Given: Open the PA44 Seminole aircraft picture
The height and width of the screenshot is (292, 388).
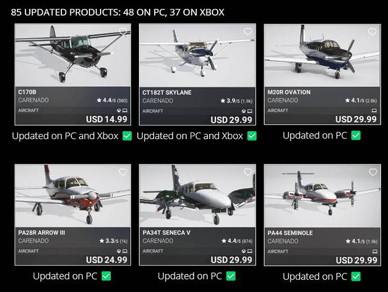Looking at the screenshot, I should tap(322, 195).
